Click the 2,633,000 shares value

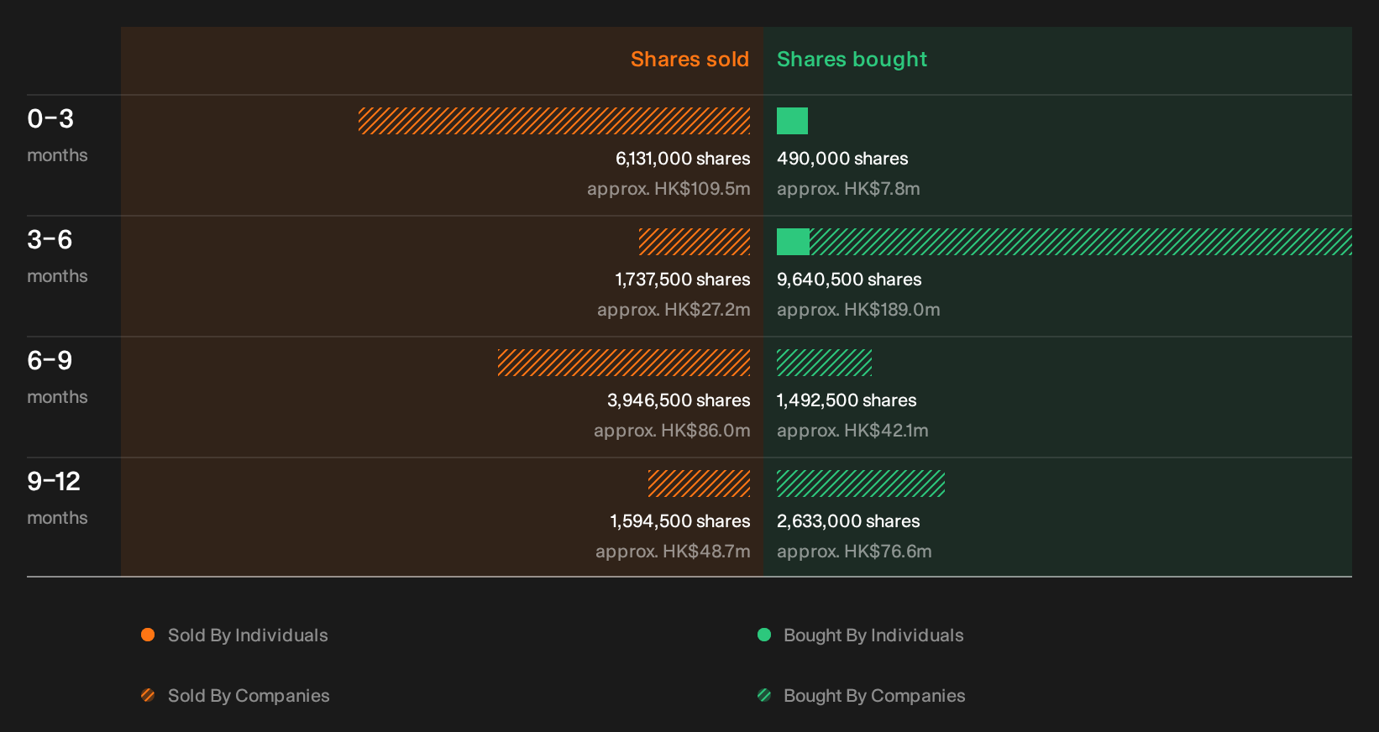[x=848, y=521]
